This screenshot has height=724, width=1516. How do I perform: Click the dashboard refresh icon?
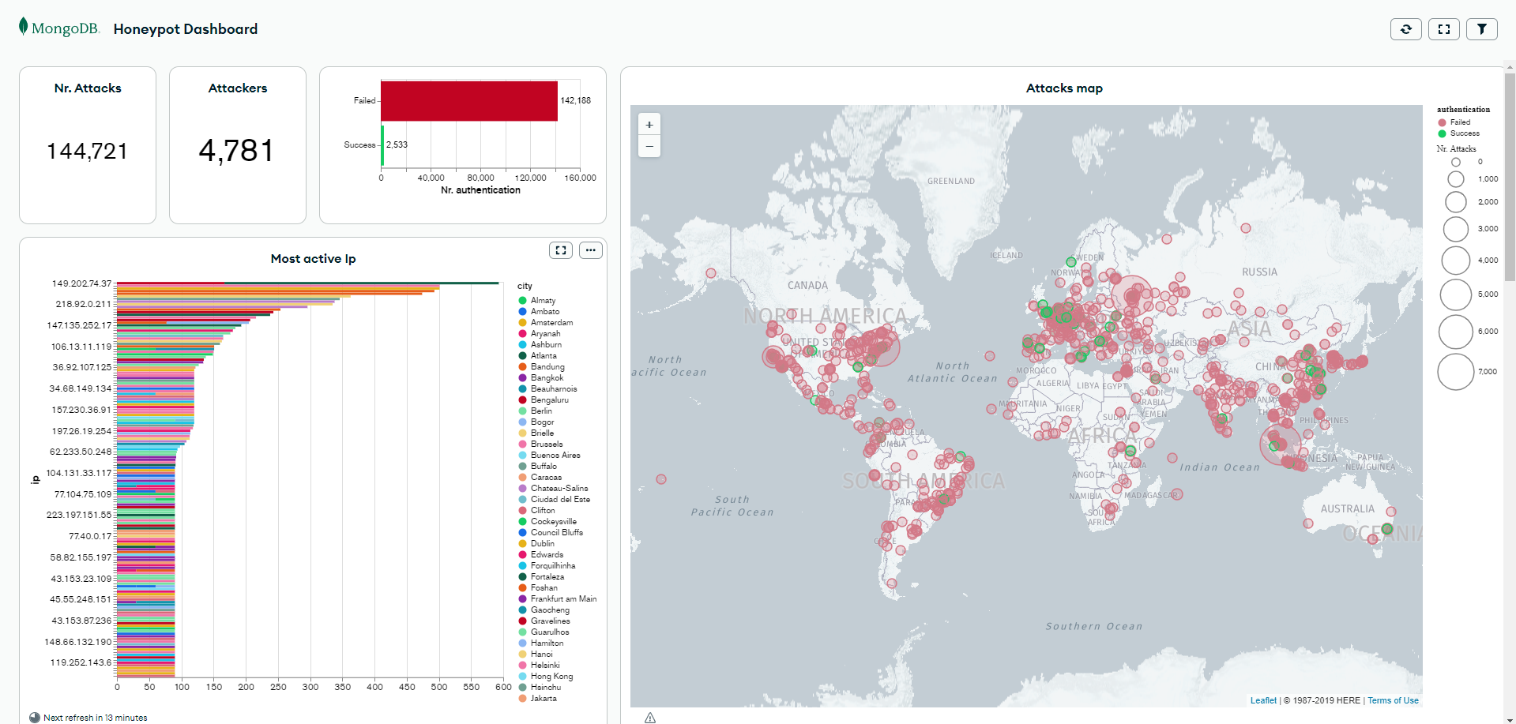1405,29
